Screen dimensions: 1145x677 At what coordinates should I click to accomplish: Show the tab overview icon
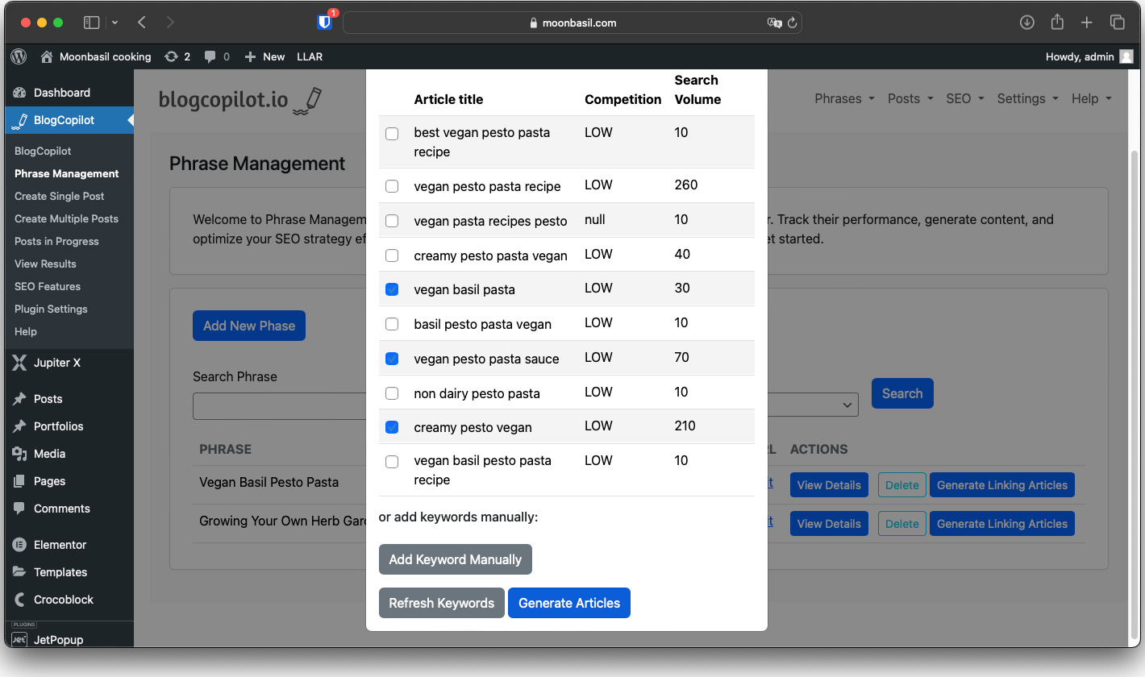point(1117,23)
